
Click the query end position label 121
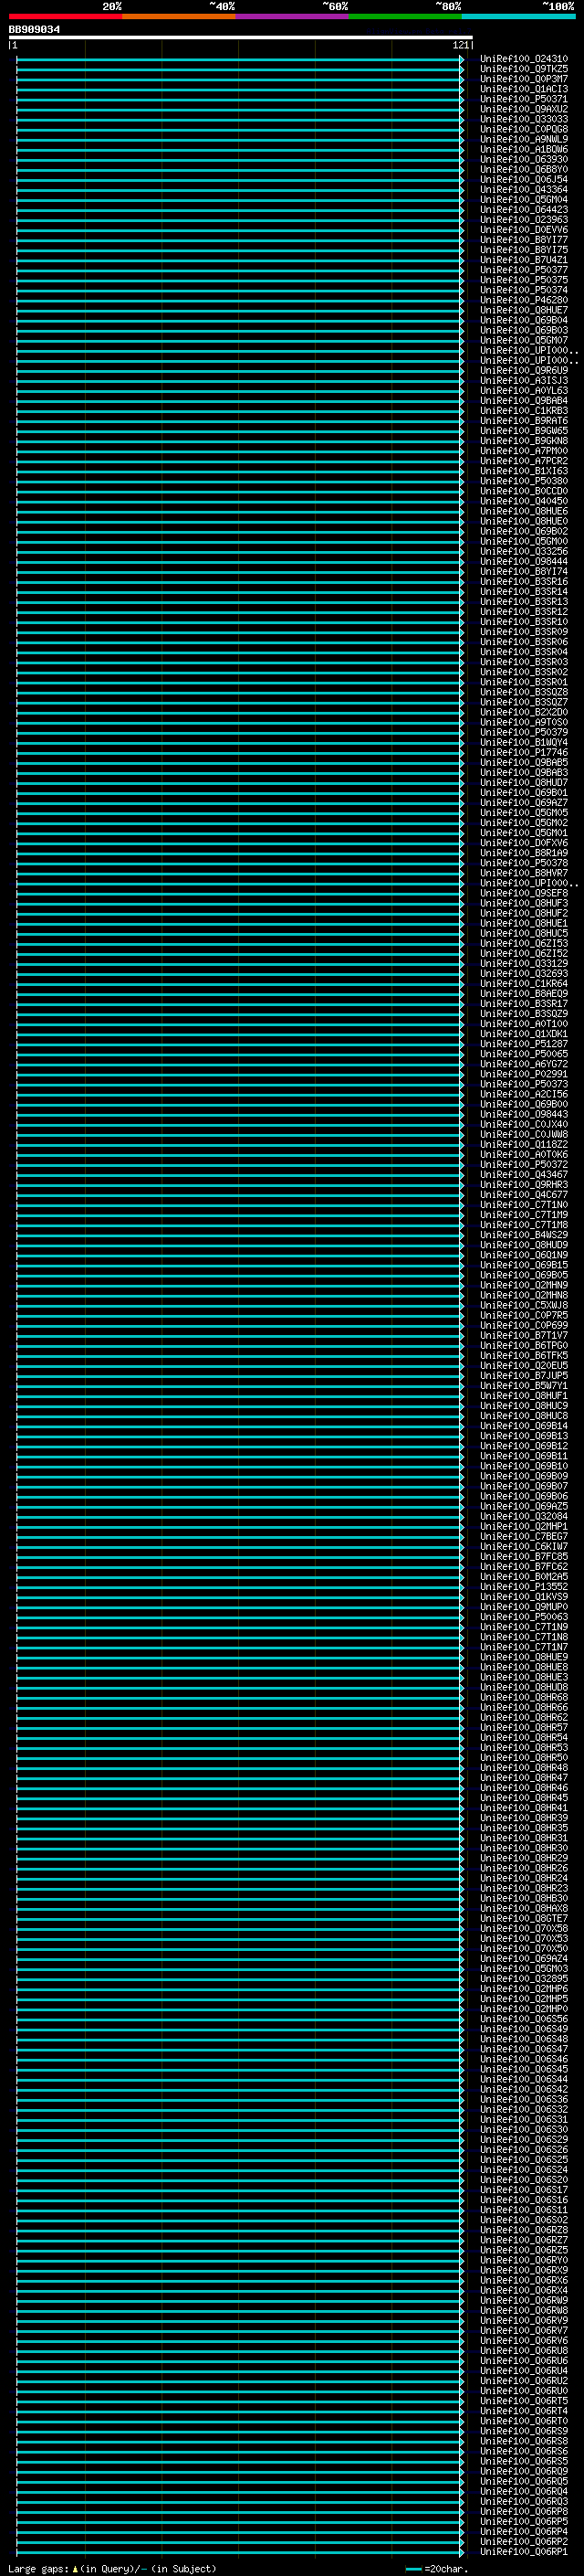[461, 45]
